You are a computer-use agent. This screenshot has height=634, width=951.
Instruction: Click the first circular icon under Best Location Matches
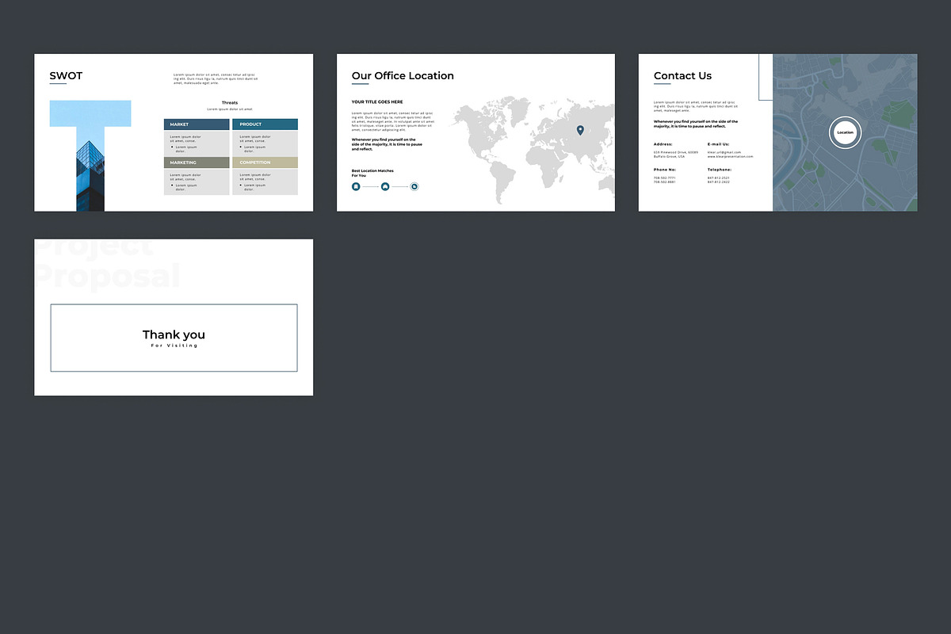tap(356, 186)
